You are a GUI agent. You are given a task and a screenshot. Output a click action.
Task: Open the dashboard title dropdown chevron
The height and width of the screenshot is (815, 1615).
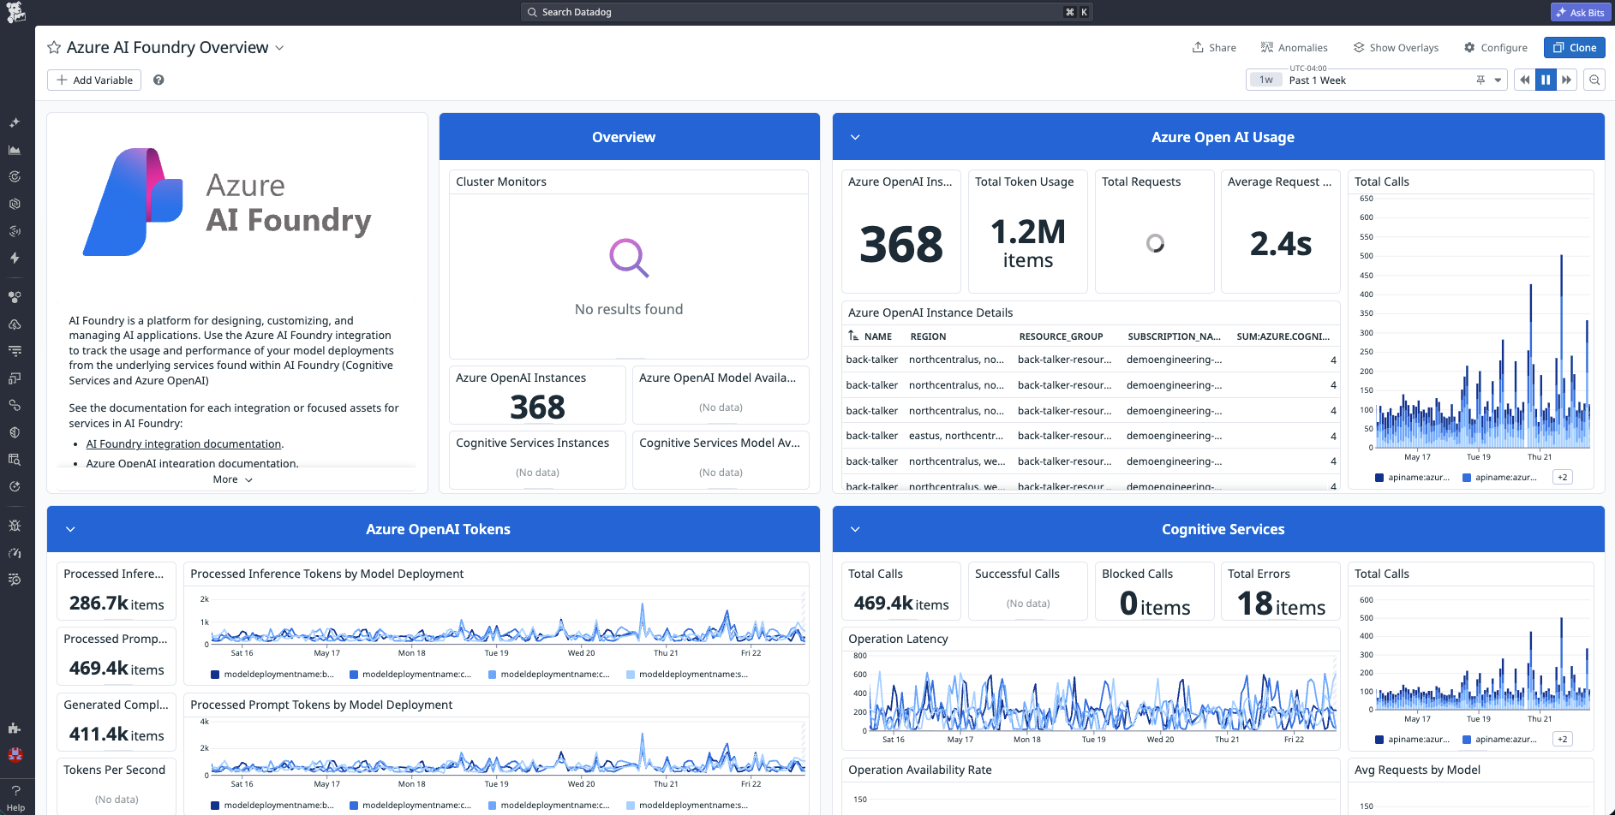[279, 48]
